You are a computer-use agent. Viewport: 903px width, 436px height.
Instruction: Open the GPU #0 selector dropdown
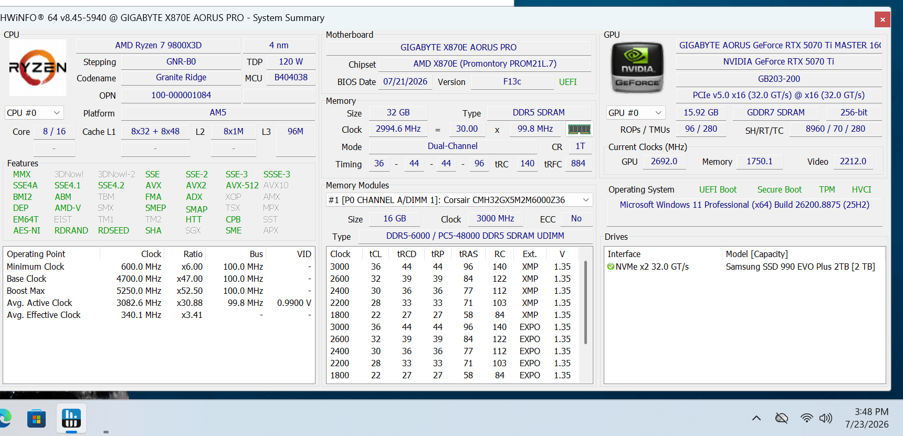tap(636, 113)
